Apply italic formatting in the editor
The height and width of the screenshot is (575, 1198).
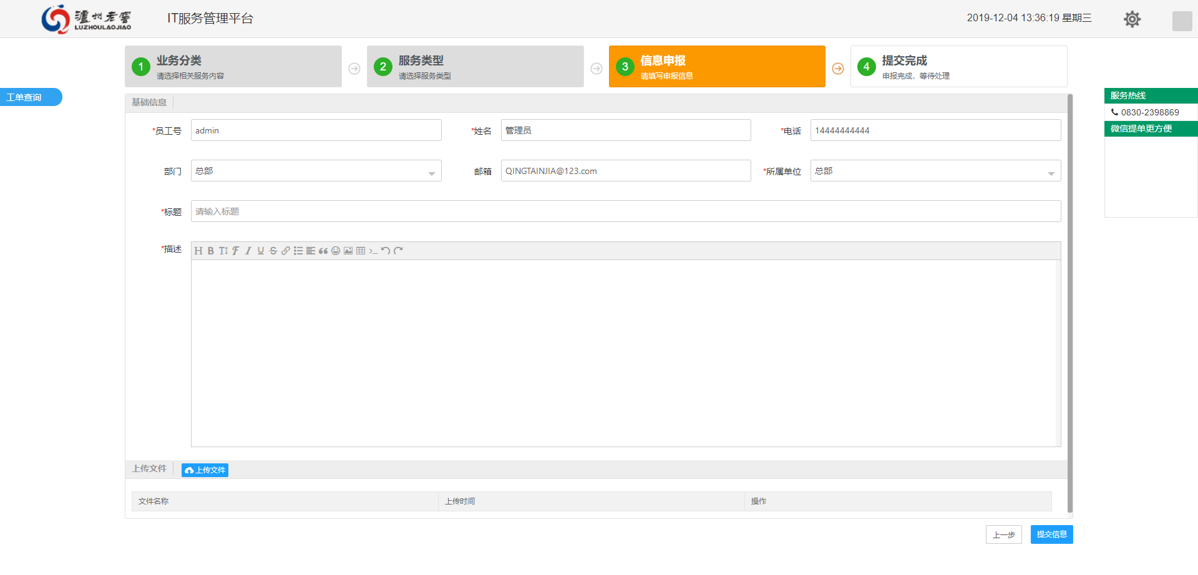(248, 251)
